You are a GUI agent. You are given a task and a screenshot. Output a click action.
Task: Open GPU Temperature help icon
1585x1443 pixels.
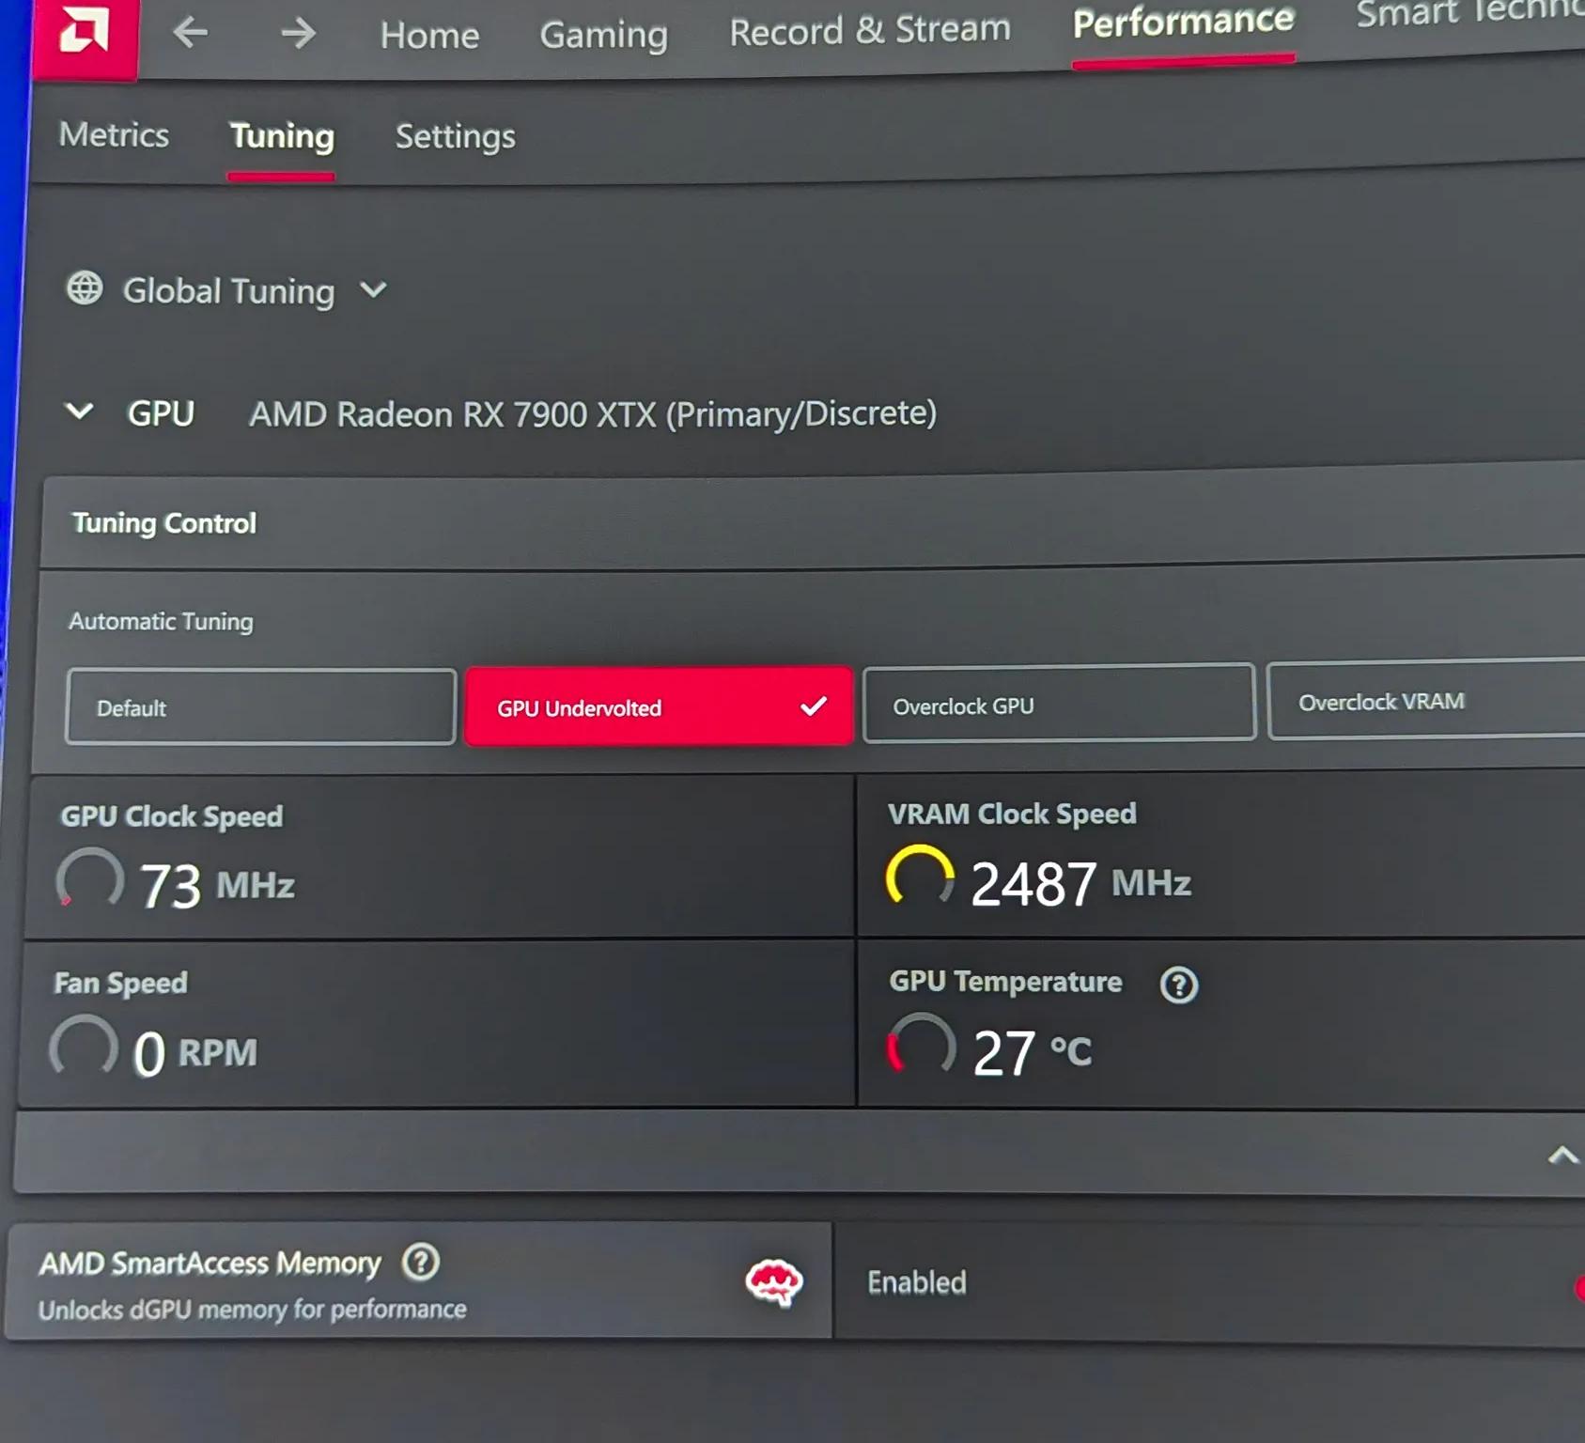pyautogui.click(x=1178, y=985)
